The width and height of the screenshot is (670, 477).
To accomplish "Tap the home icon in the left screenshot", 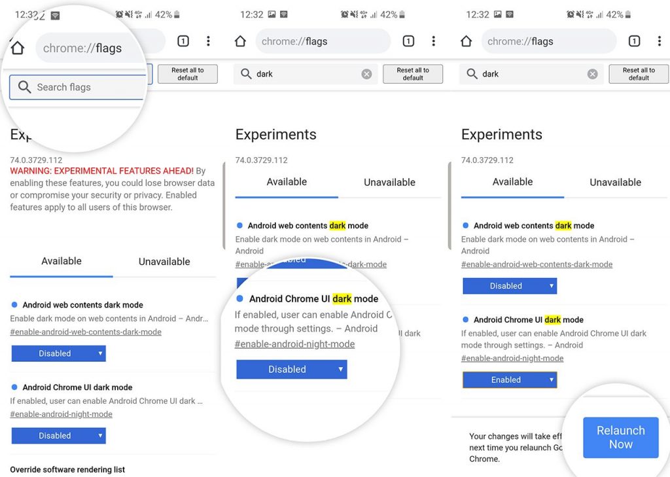I will coord(18,48).
